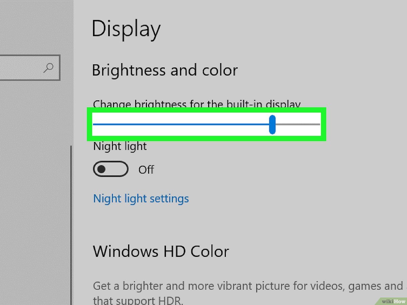The width and height of the screenshot is (407, 305).
Task: Open the Night light settings link
Action: point(141,198)
